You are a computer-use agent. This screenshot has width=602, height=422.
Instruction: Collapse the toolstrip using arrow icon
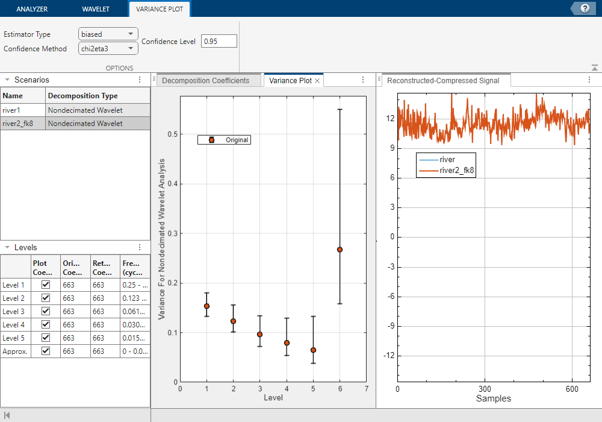click(595, 68)
